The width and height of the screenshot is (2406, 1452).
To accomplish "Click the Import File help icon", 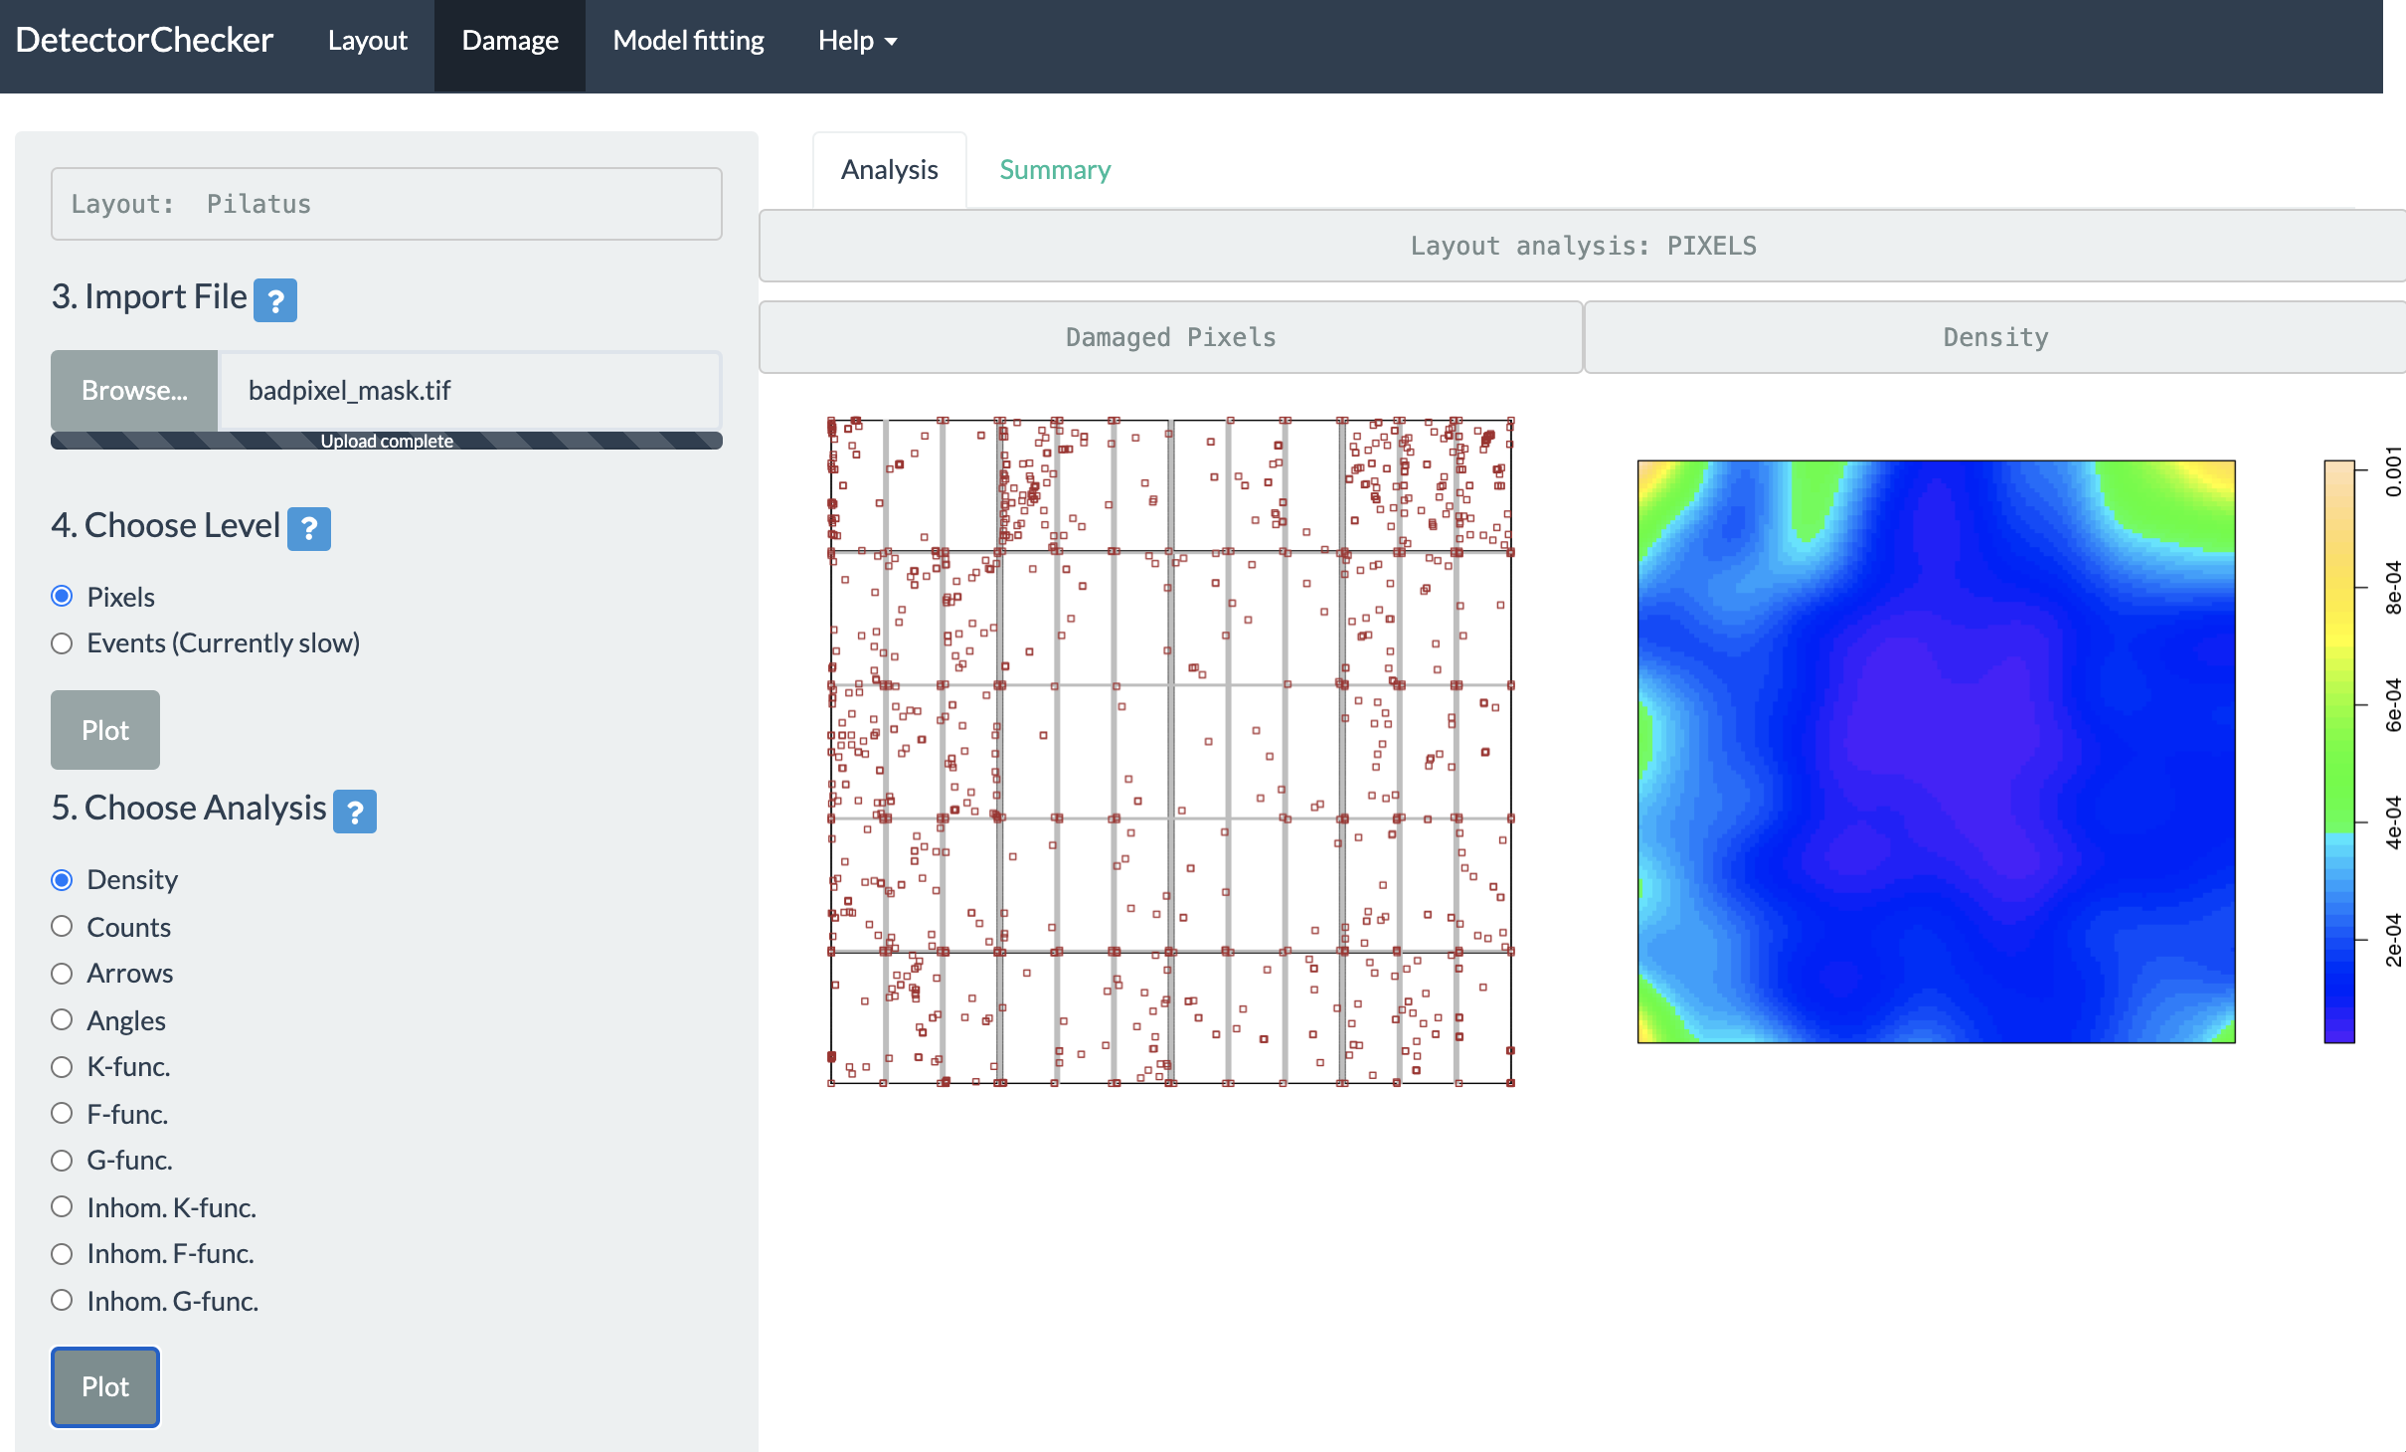I will point(275,299).
